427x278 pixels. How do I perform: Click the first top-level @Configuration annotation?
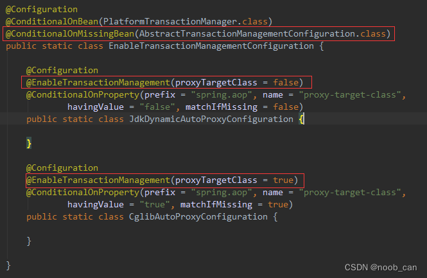pyautogui.click(x=42, y=10)
